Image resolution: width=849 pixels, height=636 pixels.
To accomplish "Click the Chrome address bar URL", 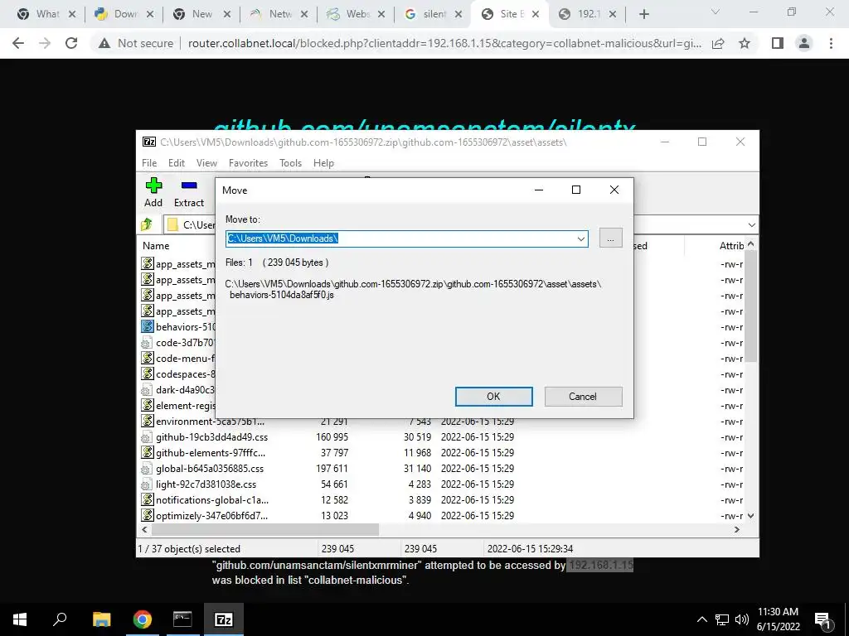I will 444,43.
